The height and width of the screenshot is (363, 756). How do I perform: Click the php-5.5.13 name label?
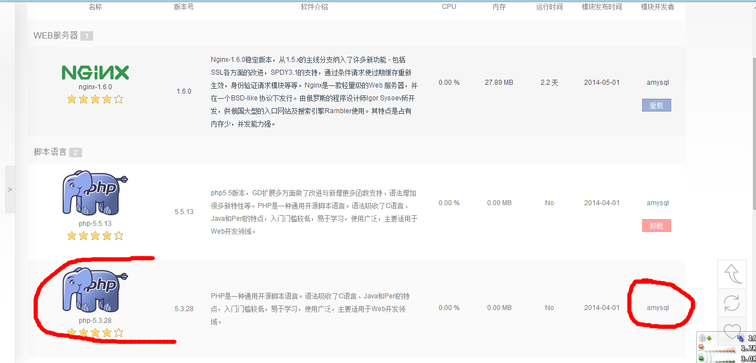tap(95, 224)
